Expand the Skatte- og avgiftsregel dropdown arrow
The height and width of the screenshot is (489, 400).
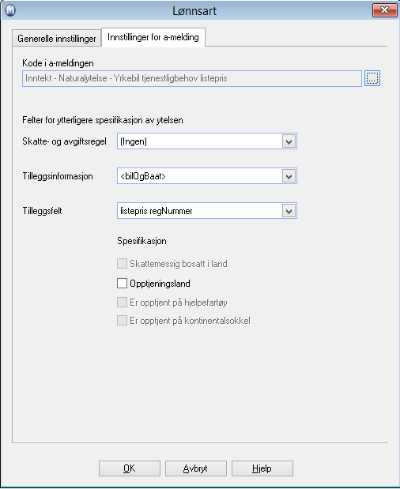click(289, 141)
